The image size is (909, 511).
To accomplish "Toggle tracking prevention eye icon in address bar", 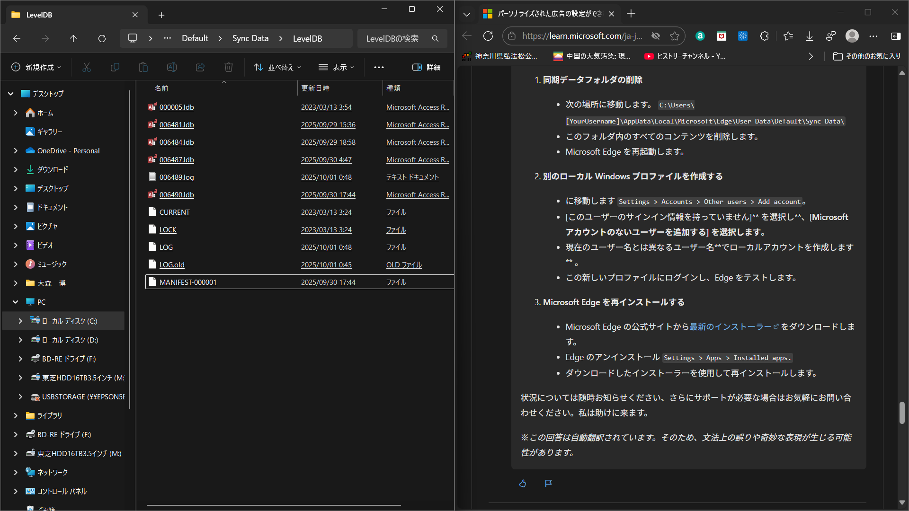I will click(x=656, y=36).
